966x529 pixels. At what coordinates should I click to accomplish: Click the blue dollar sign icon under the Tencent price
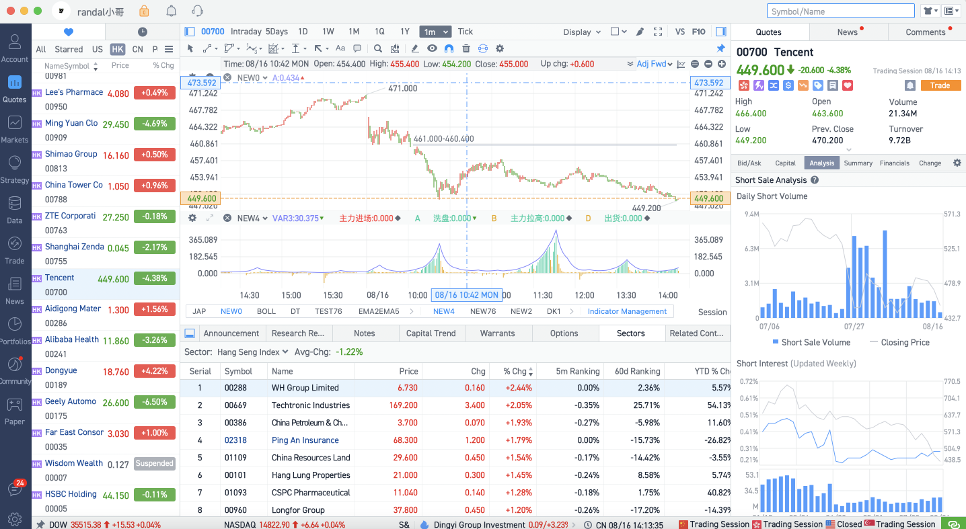(788, 85)
